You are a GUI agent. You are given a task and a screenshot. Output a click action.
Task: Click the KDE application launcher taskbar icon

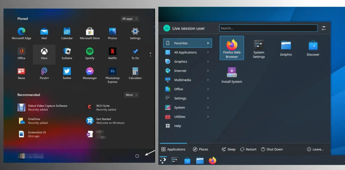[x=163, y=161]
